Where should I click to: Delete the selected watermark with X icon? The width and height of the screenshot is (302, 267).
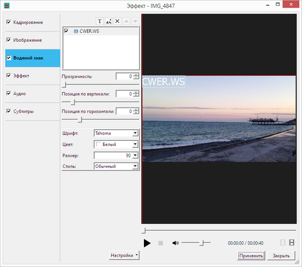(x=117, y=21)
